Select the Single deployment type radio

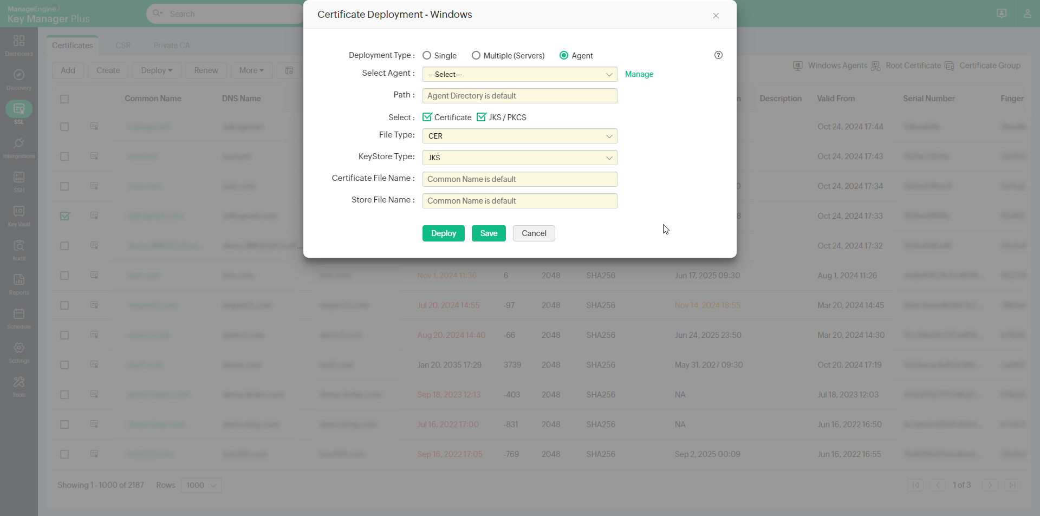pos(427,55)
